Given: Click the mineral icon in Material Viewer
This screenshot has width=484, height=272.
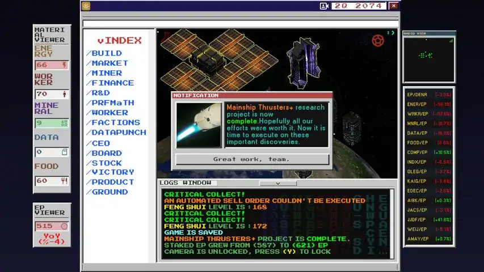Looking at the screenshot, I should tap(64, 123).
